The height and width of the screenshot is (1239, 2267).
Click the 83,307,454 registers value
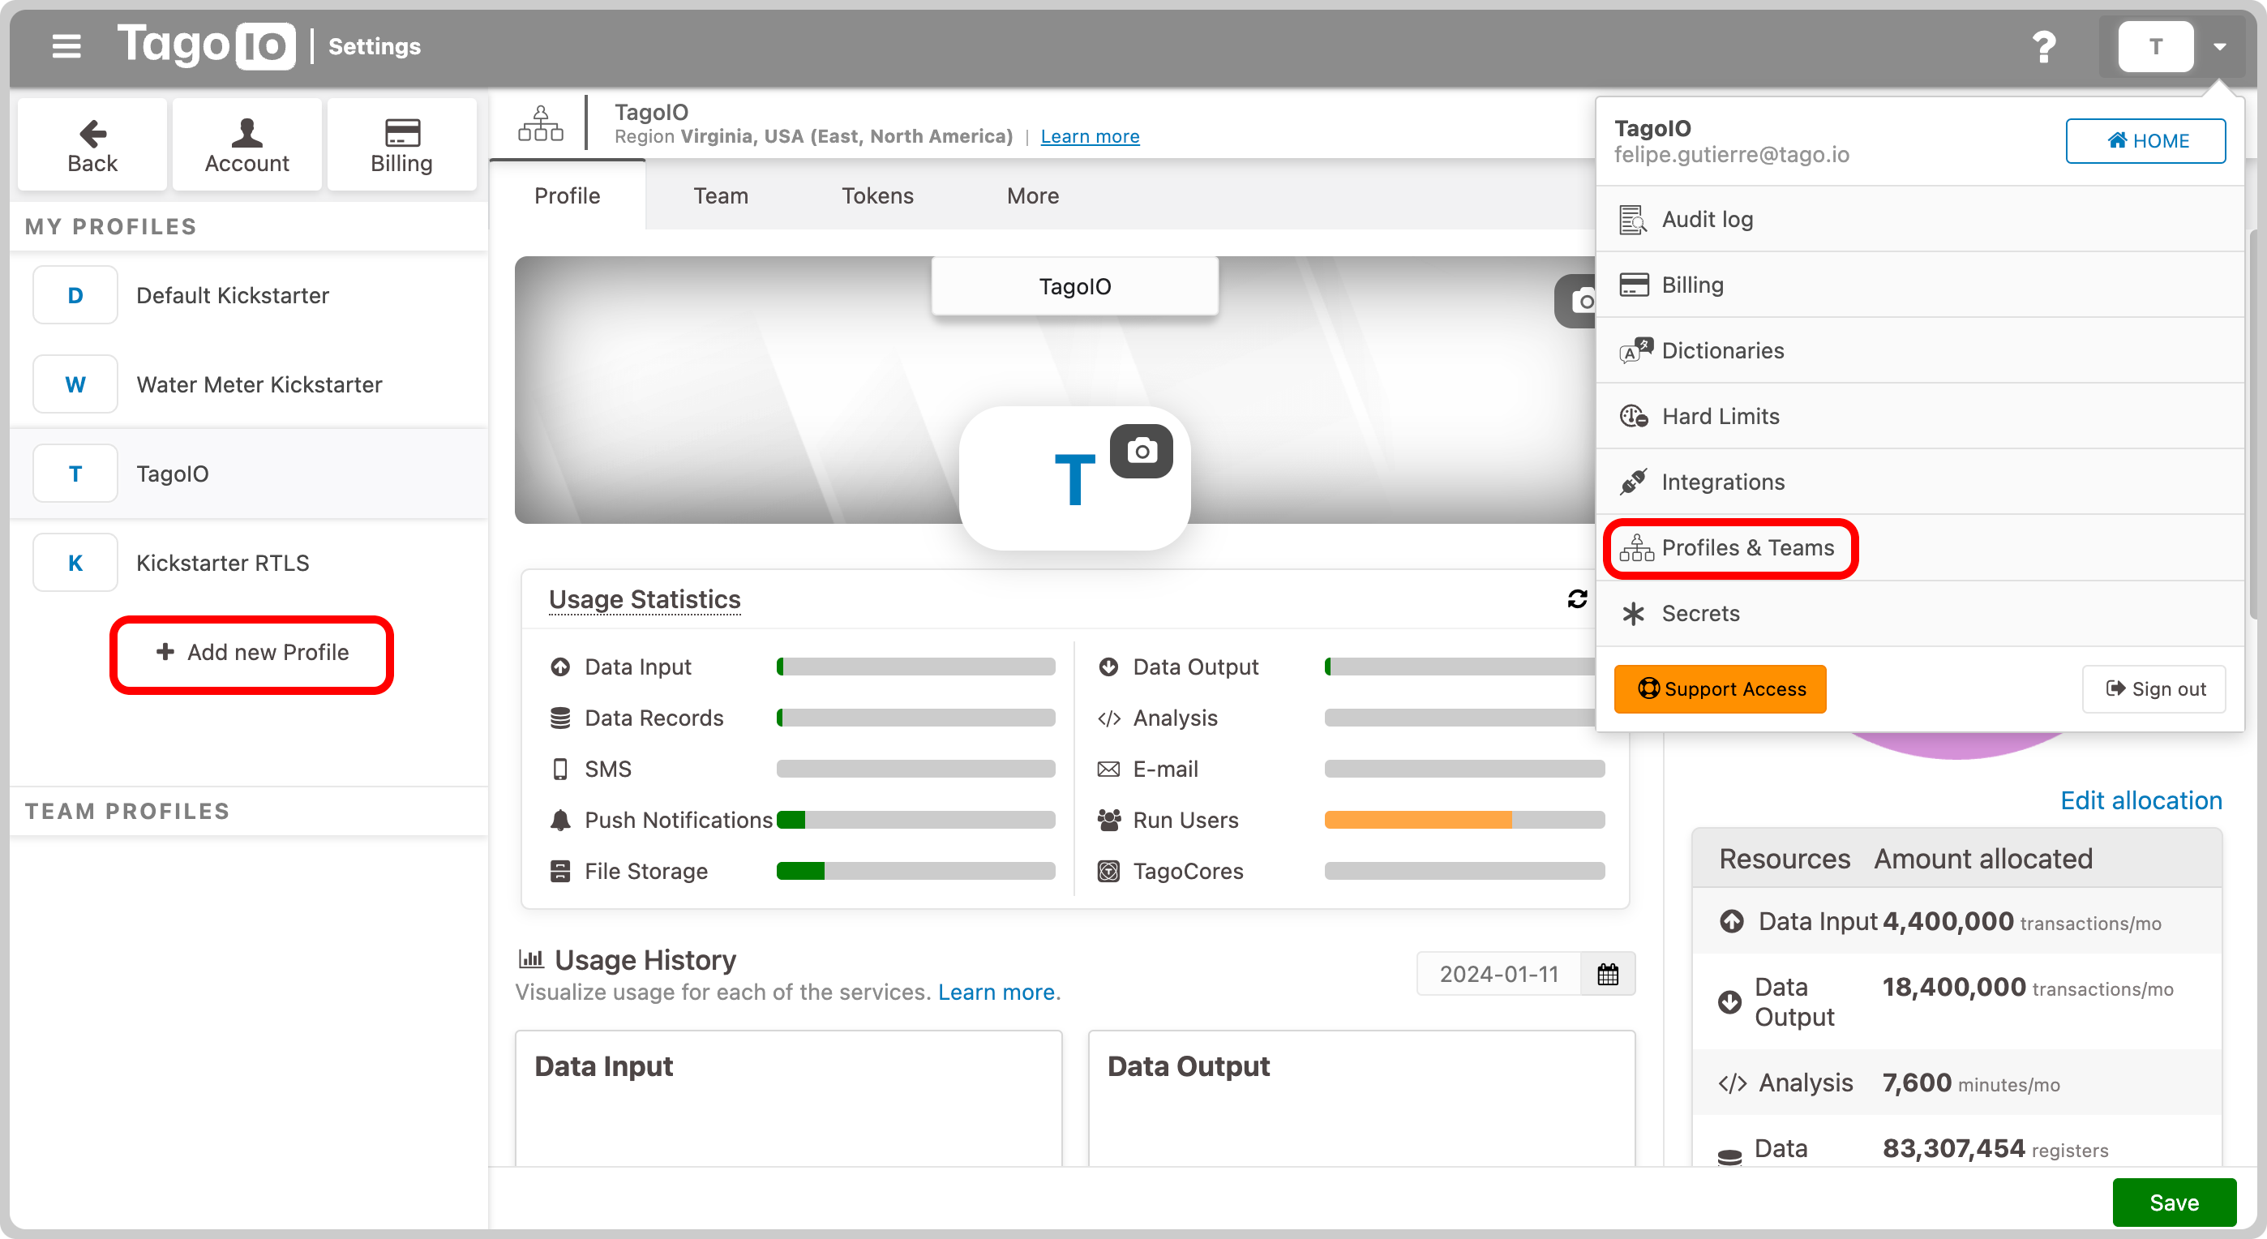[1995, 1148]
